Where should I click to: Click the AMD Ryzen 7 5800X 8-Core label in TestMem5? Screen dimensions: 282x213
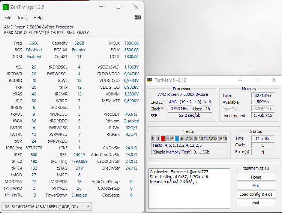coord(183,94)
